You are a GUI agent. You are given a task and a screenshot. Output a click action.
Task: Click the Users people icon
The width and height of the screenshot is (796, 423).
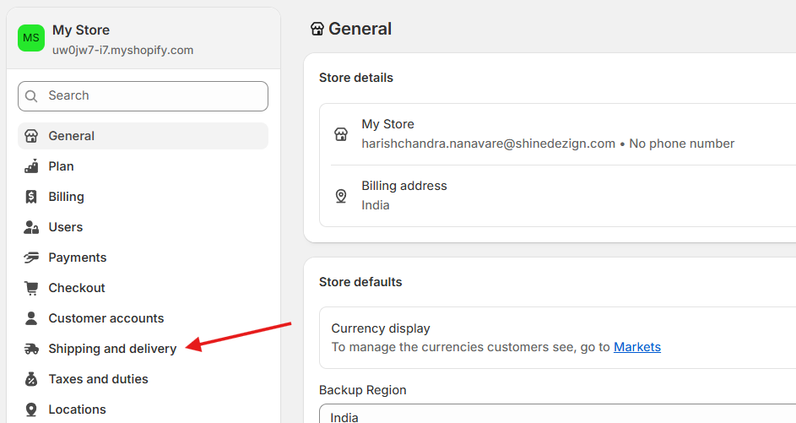(x=31, y=227)
